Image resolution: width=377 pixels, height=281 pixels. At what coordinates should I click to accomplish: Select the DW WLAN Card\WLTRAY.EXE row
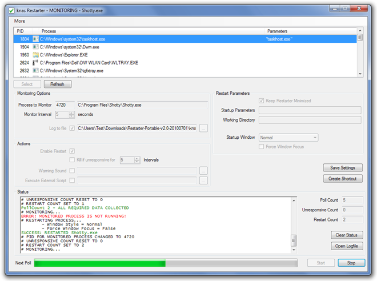click(185, 63)
